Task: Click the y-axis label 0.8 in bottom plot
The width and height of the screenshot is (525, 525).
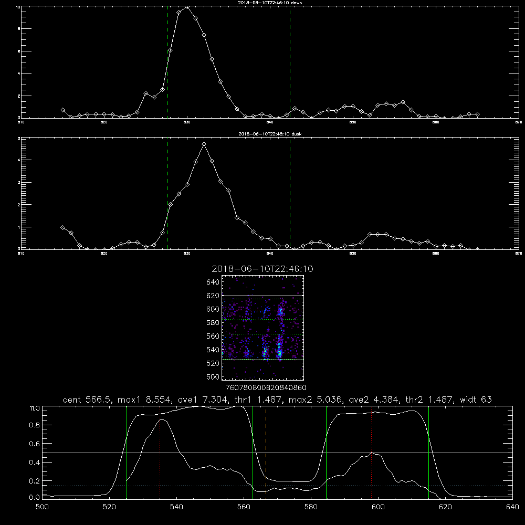Action: click(35, 425)
